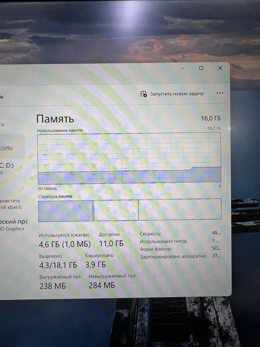Screen dimensions: 260x347
Task: Select the Память heading
Action: click(55, 119)
